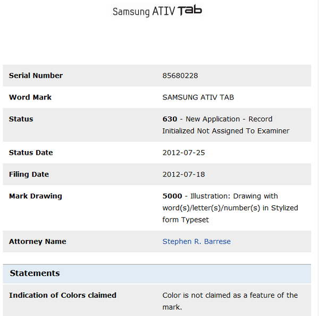Image resolution: width=319 pixels, height=316 pixels.
Task: Click the Status field label
Action: tap(21, 119)
